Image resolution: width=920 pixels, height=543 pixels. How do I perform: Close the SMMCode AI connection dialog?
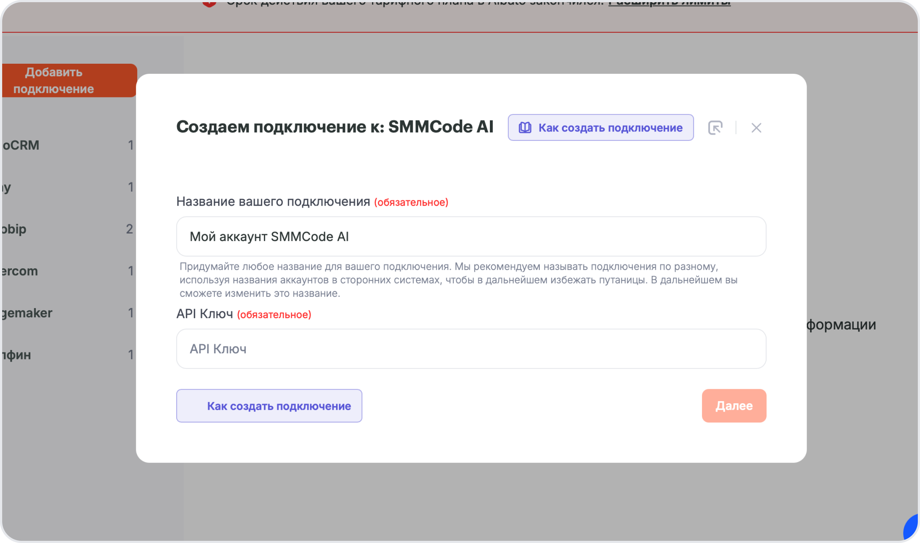(756, 128)
